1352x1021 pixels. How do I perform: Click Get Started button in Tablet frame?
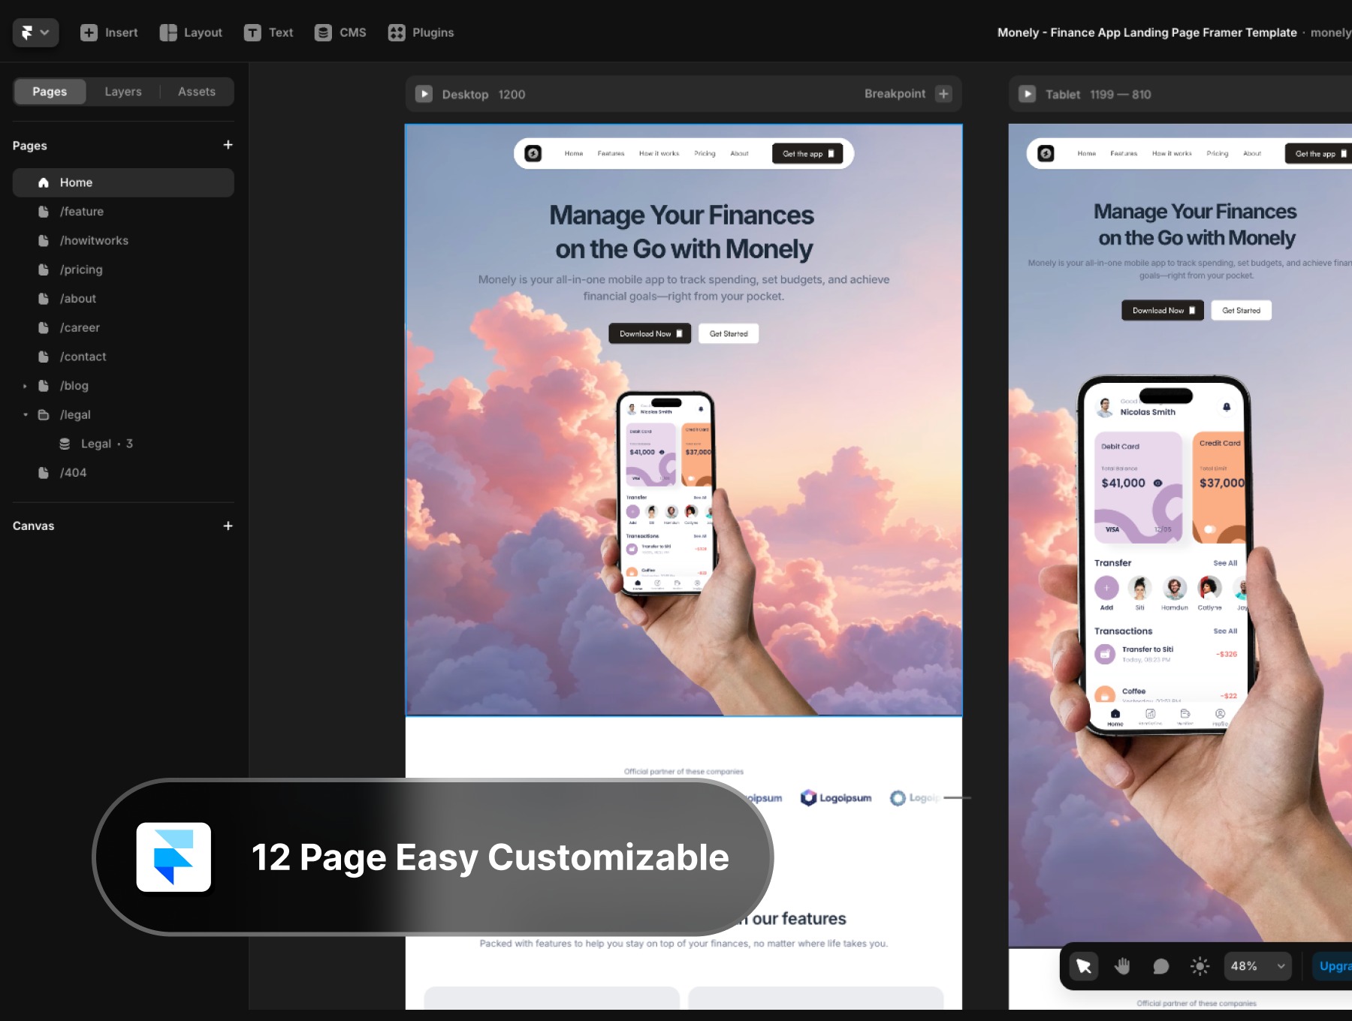pos(1241,310)
